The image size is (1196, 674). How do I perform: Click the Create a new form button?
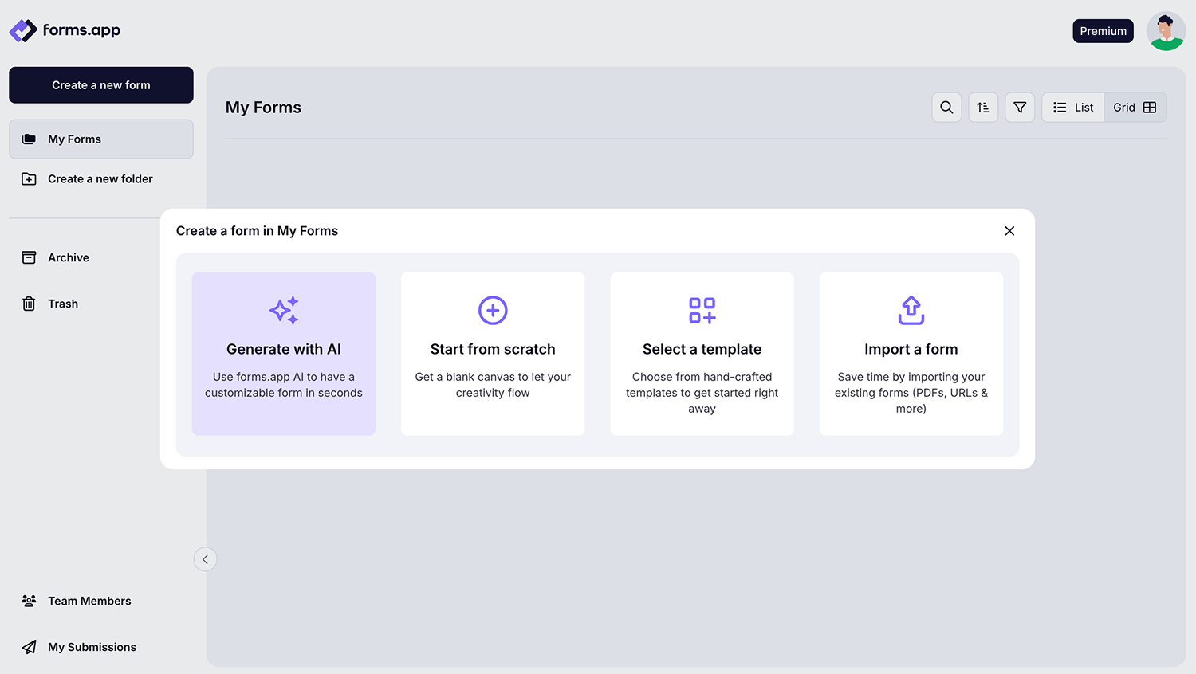tap(100, 84)
